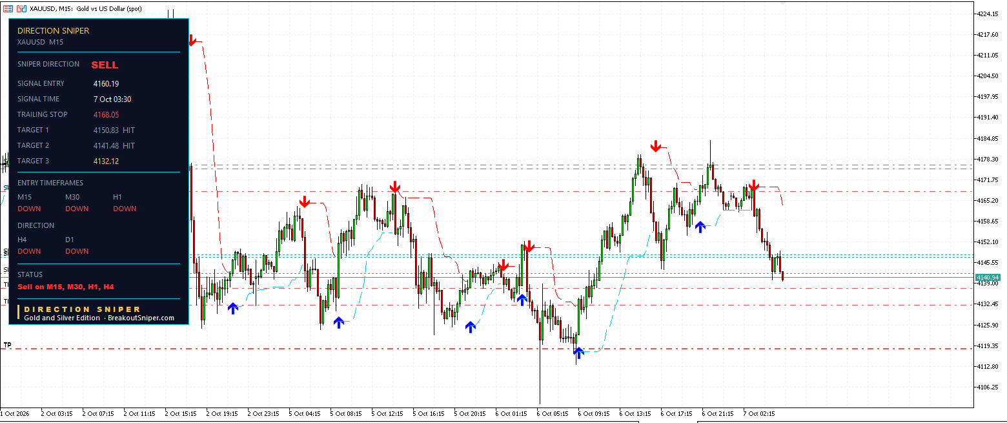Click the 6 Oct 13:15 time axis label
1007x423 pixels.
[635, 413]
